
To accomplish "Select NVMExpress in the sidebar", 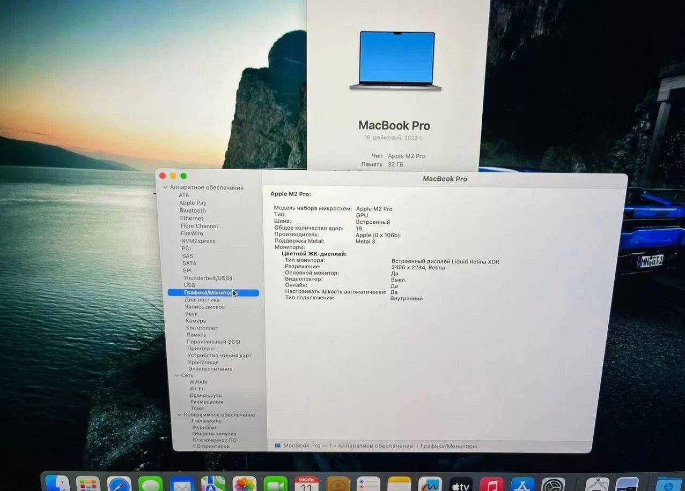I will point(198,241).
